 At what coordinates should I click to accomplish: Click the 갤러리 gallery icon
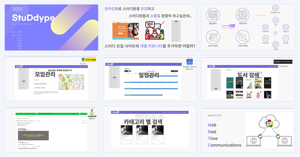(275, 44)
